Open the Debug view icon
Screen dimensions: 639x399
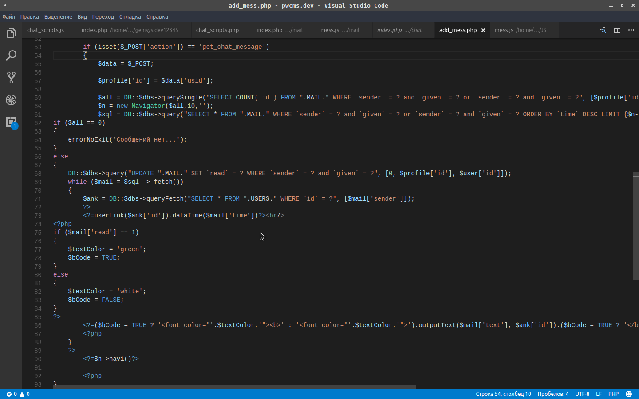point(11,100)
